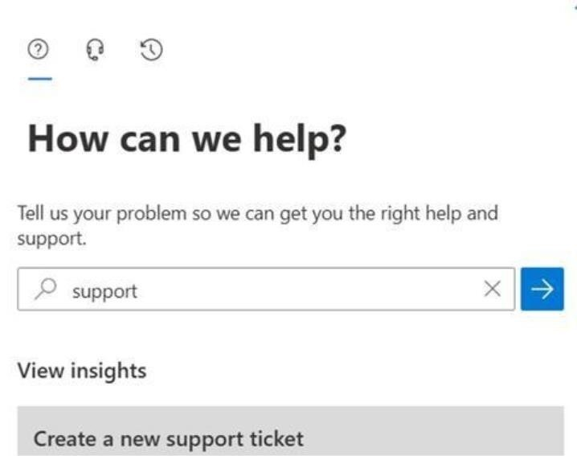577x456 pixels.
Task: Submit the search with the blue arrow
Action: 542,289
